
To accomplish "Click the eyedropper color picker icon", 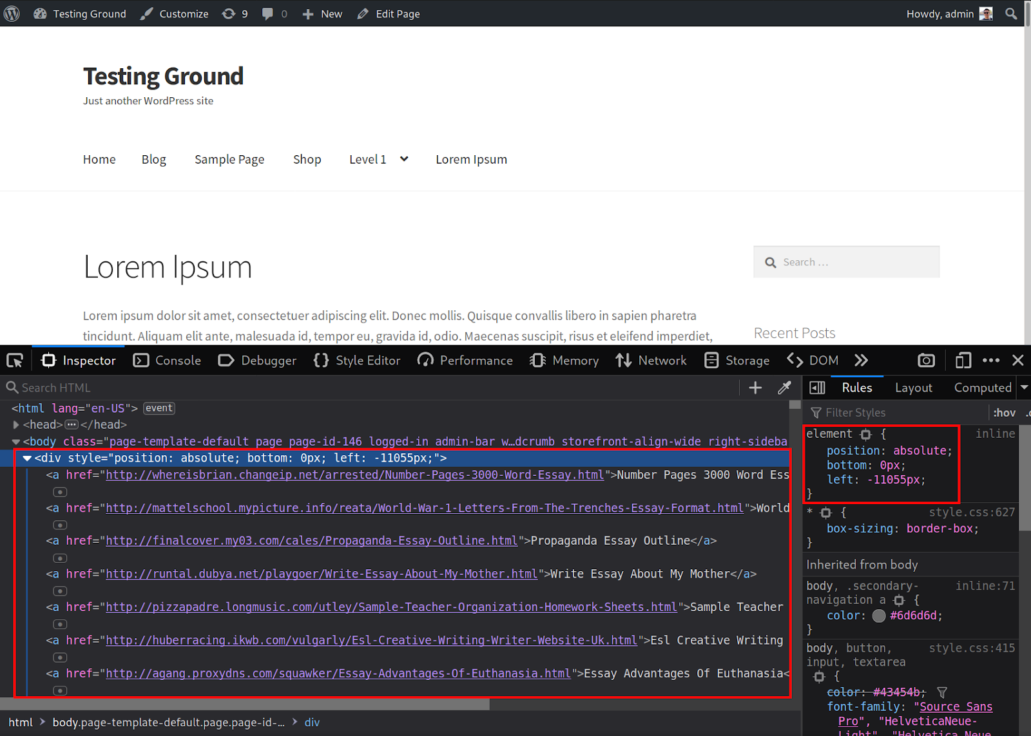I will (784, 388).
